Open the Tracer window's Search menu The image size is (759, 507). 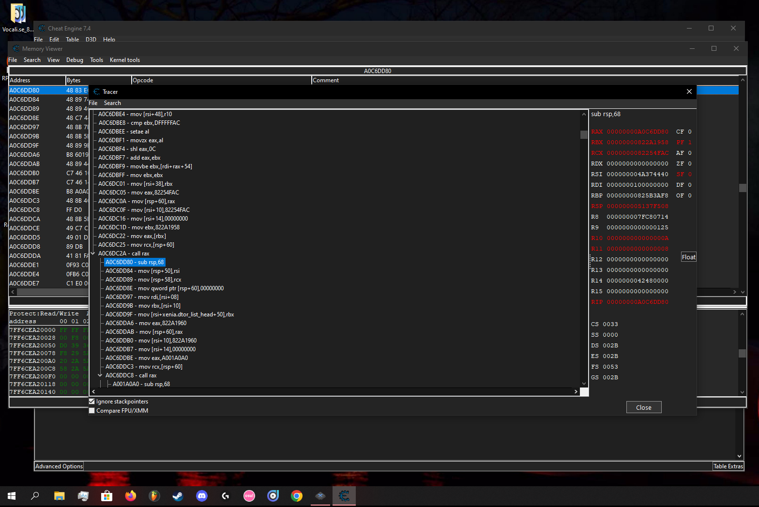[x=112, y=103]
